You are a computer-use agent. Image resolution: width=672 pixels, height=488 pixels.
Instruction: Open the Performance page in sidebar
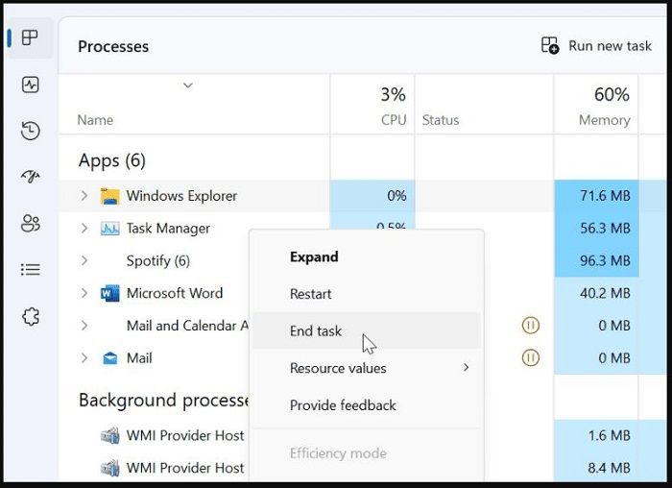click(30, 85)
